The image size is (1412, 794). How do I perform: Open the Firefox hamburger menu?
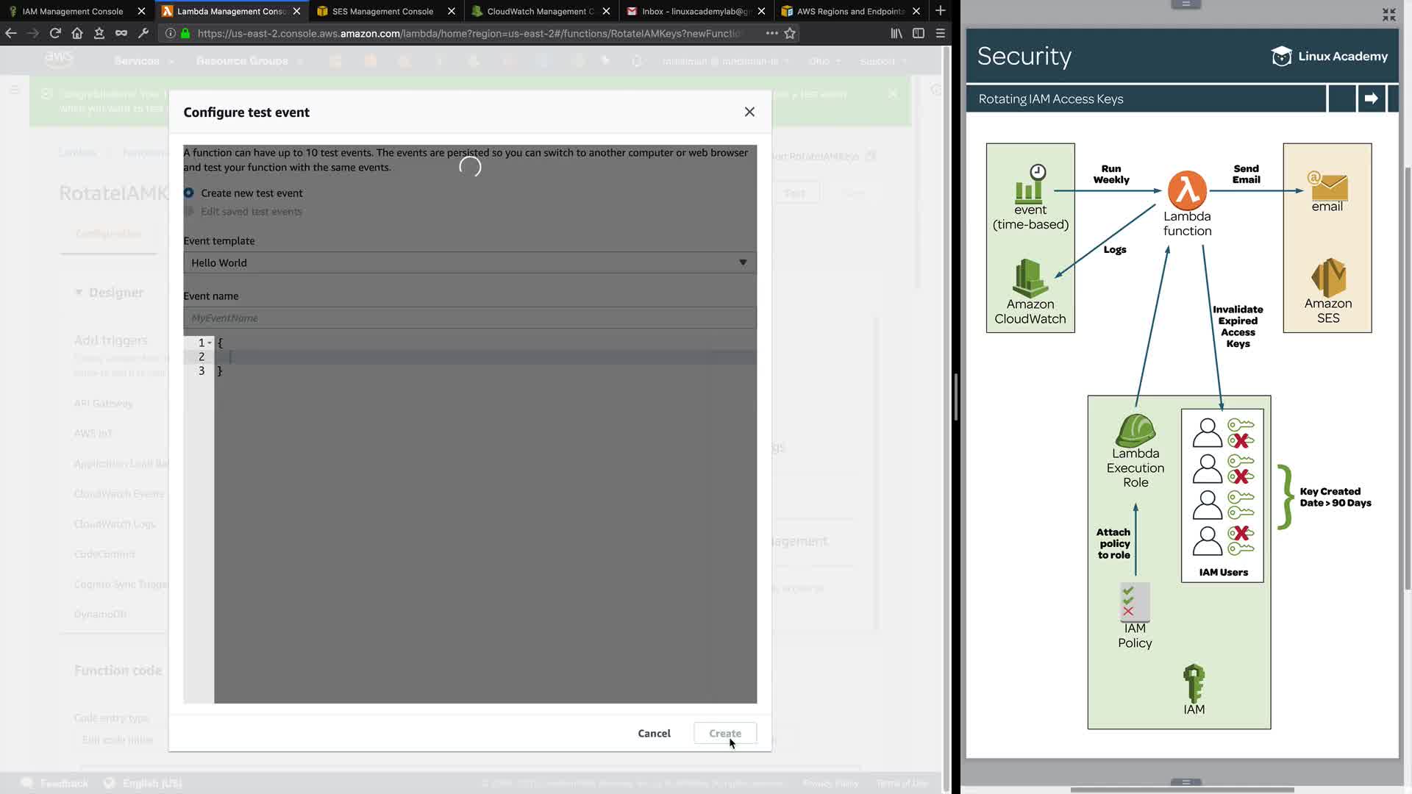[x=941, y=33]
